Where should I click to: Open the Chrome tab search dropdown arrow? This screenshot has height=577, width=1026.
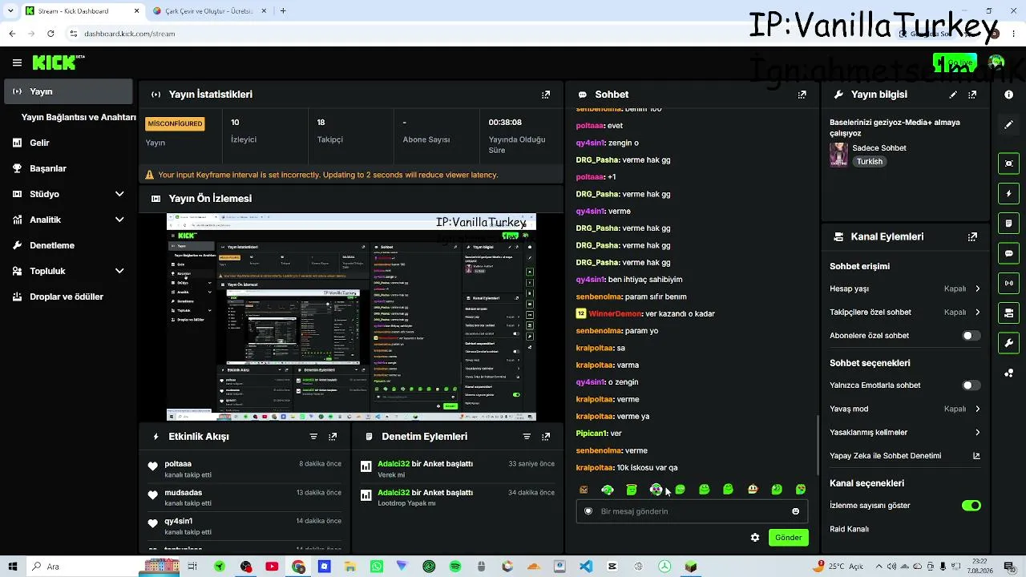[10, 11]
